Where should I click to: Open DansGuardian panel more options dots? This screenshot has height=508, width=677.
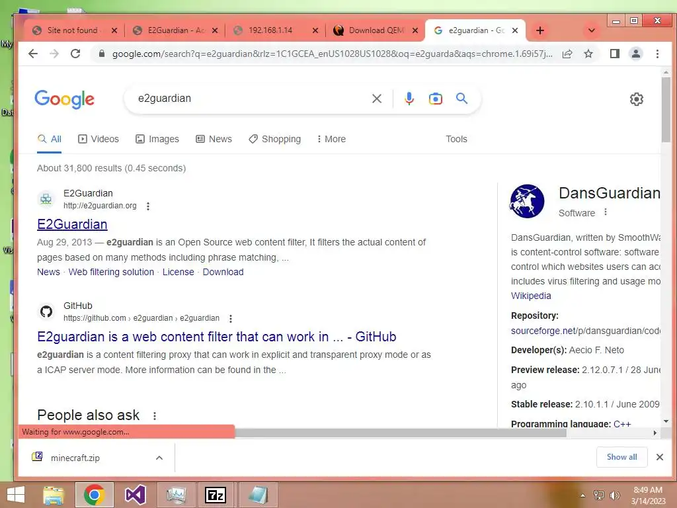click(x=606, y=212)
